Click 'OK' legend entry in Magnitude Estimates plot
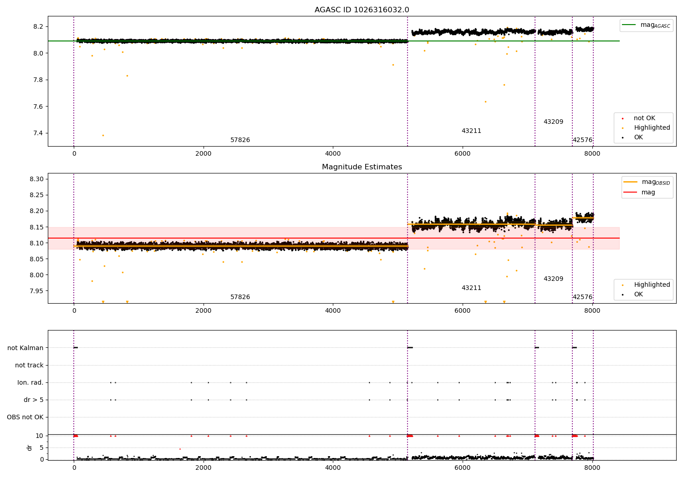 pyautogui.click(x=633, y=295)
